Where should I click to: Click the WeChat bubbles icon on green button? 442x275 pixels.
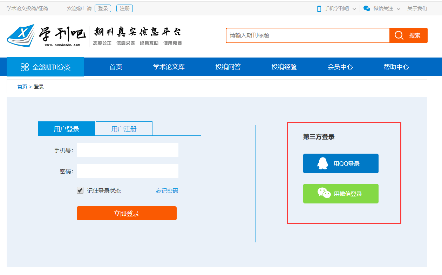[324, 193]
